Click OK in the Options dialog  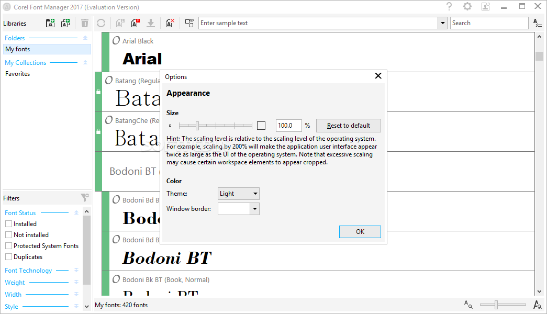click(360, 232)
